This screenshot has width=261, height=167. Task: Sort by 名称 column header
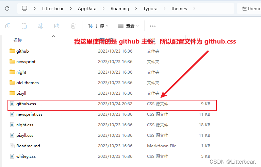coord(18,40)
